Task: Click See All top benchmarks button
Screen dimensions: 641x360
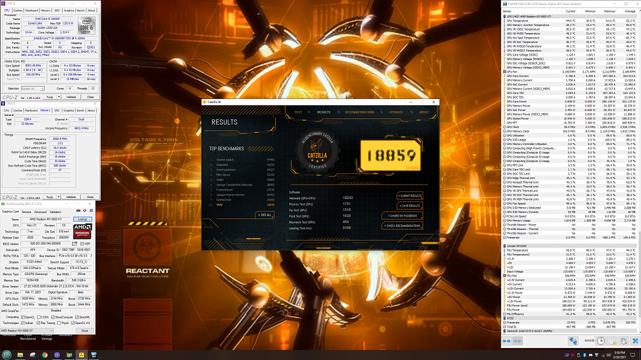Action: click(265, 215)
